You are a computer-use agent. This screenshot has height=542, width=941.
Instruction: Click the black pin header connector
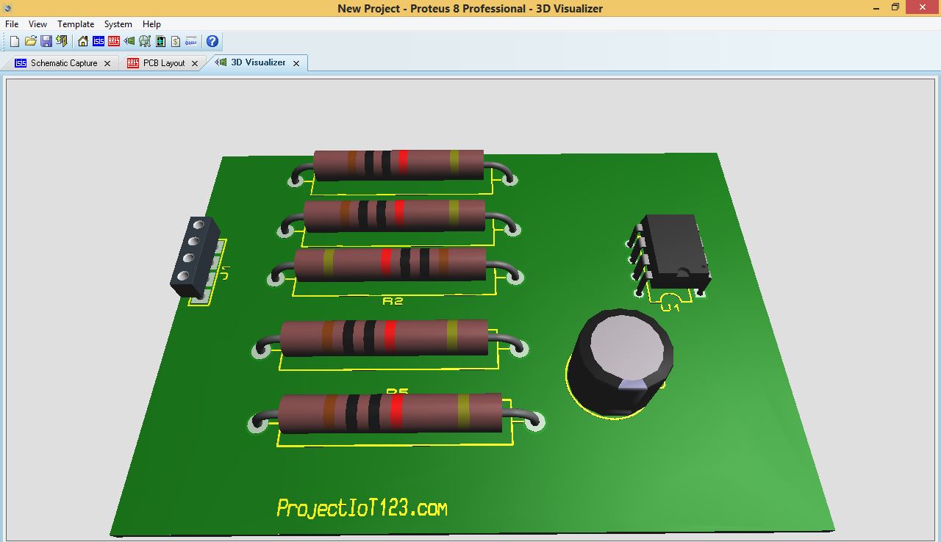tap(196, 256)
